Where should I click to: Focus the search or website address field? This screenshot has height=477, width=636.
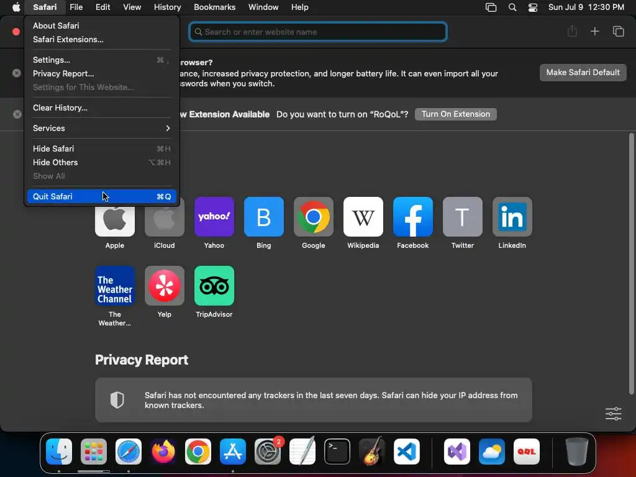[318, 32]
